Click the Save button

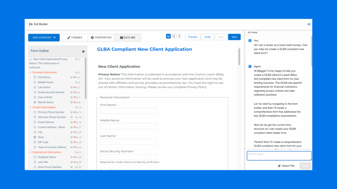(x=234, y=37)
